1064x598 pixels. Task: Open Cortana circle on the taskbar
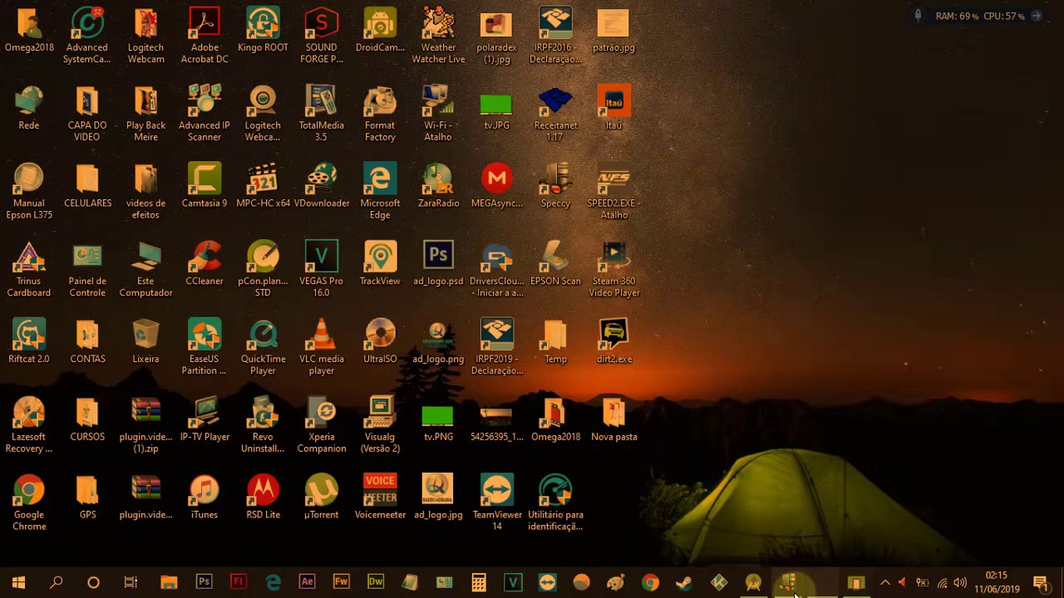[93, 582]
